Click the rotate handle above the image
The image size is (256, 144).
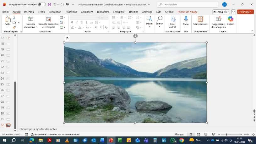(135, 36)
